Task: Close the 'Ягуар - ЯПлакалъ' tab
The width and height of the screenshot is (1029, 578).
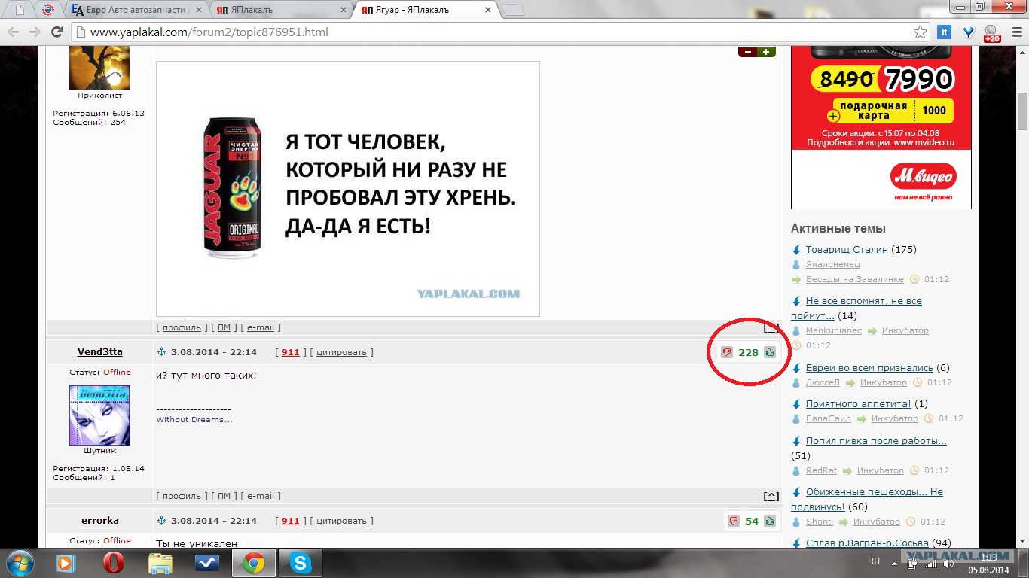Action: click(x=487, y=10)
